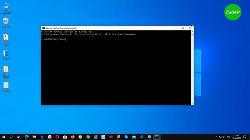Screen dimensions: 250x140
Task: Launch Yandex Browser from taskbar
Action: click(x=50, y=137)
